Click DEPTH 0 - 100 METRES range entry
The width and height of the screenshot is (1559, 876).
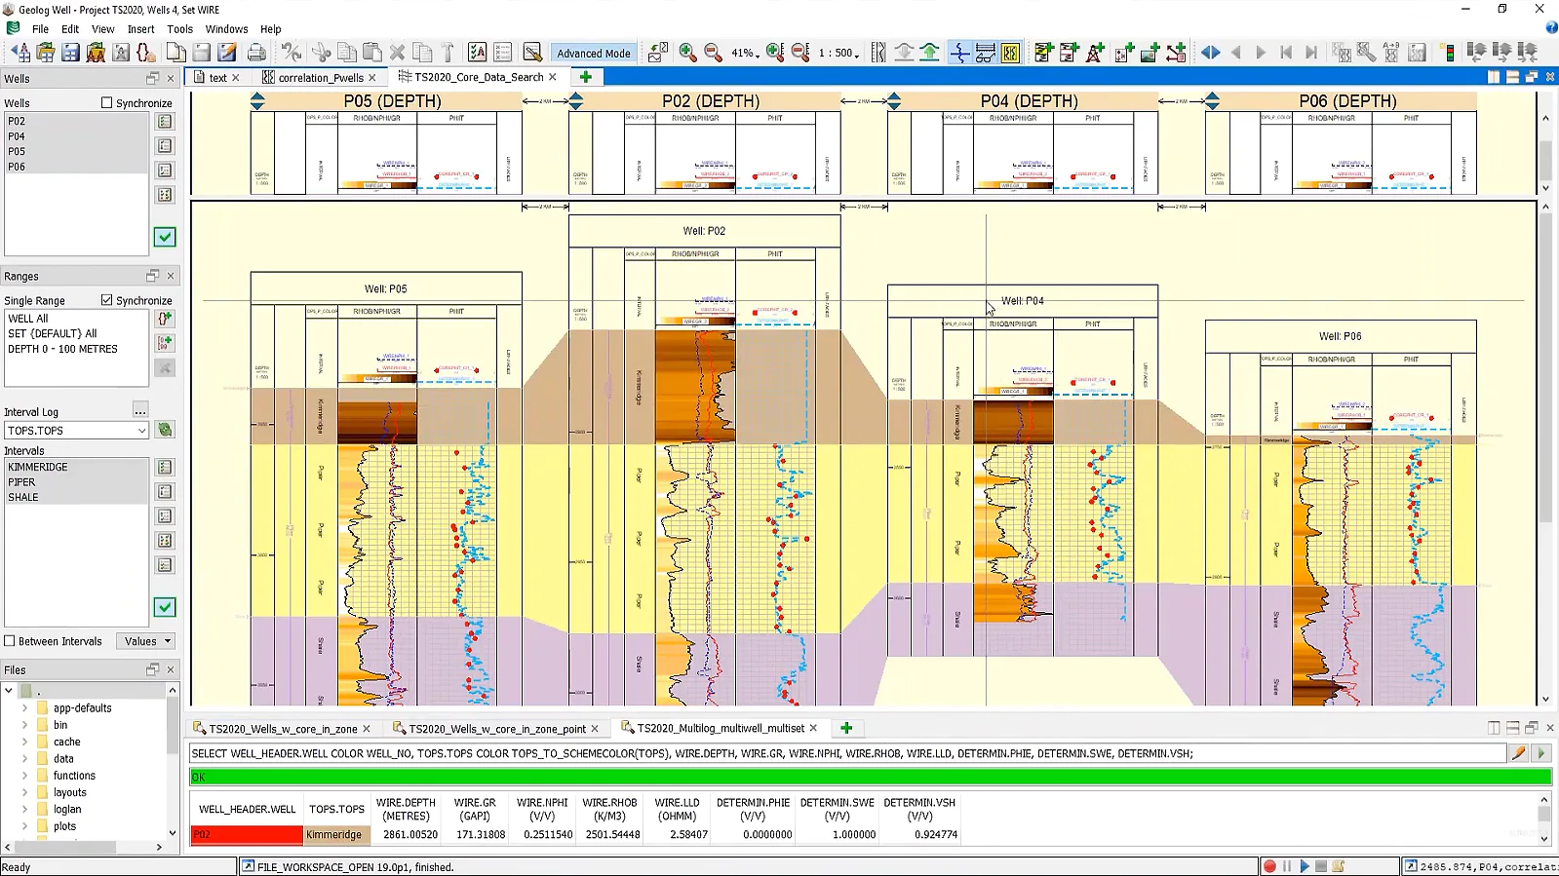click(62, 349)
